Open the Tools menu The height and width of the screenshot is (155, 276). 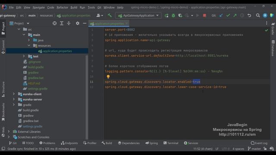click(91, 8)
